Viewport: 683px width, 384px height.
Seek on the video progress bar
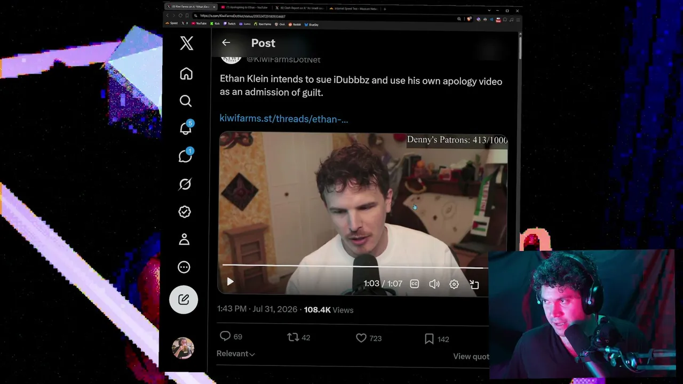pyautogui.click(x=355, y=266)
